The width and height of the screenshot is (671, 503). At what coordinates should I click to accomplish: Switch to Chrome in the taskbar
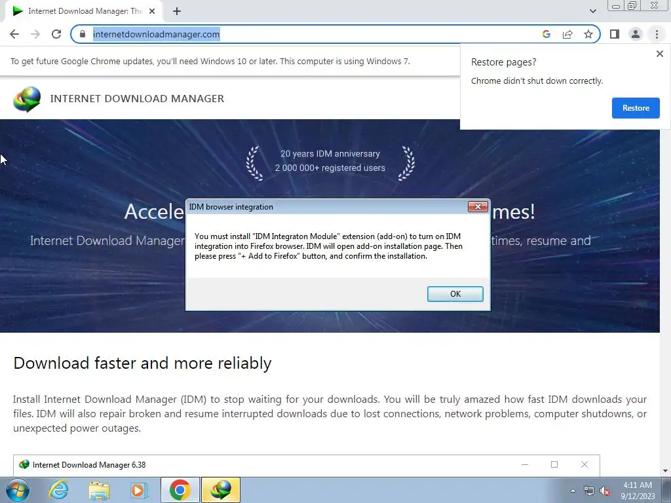(x=180, y=490)
